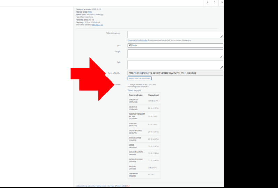Open the 'Proszę opisać cel obrazka' link
The height and width of the screenshot is (188, 278).
[x=137, y=40]
